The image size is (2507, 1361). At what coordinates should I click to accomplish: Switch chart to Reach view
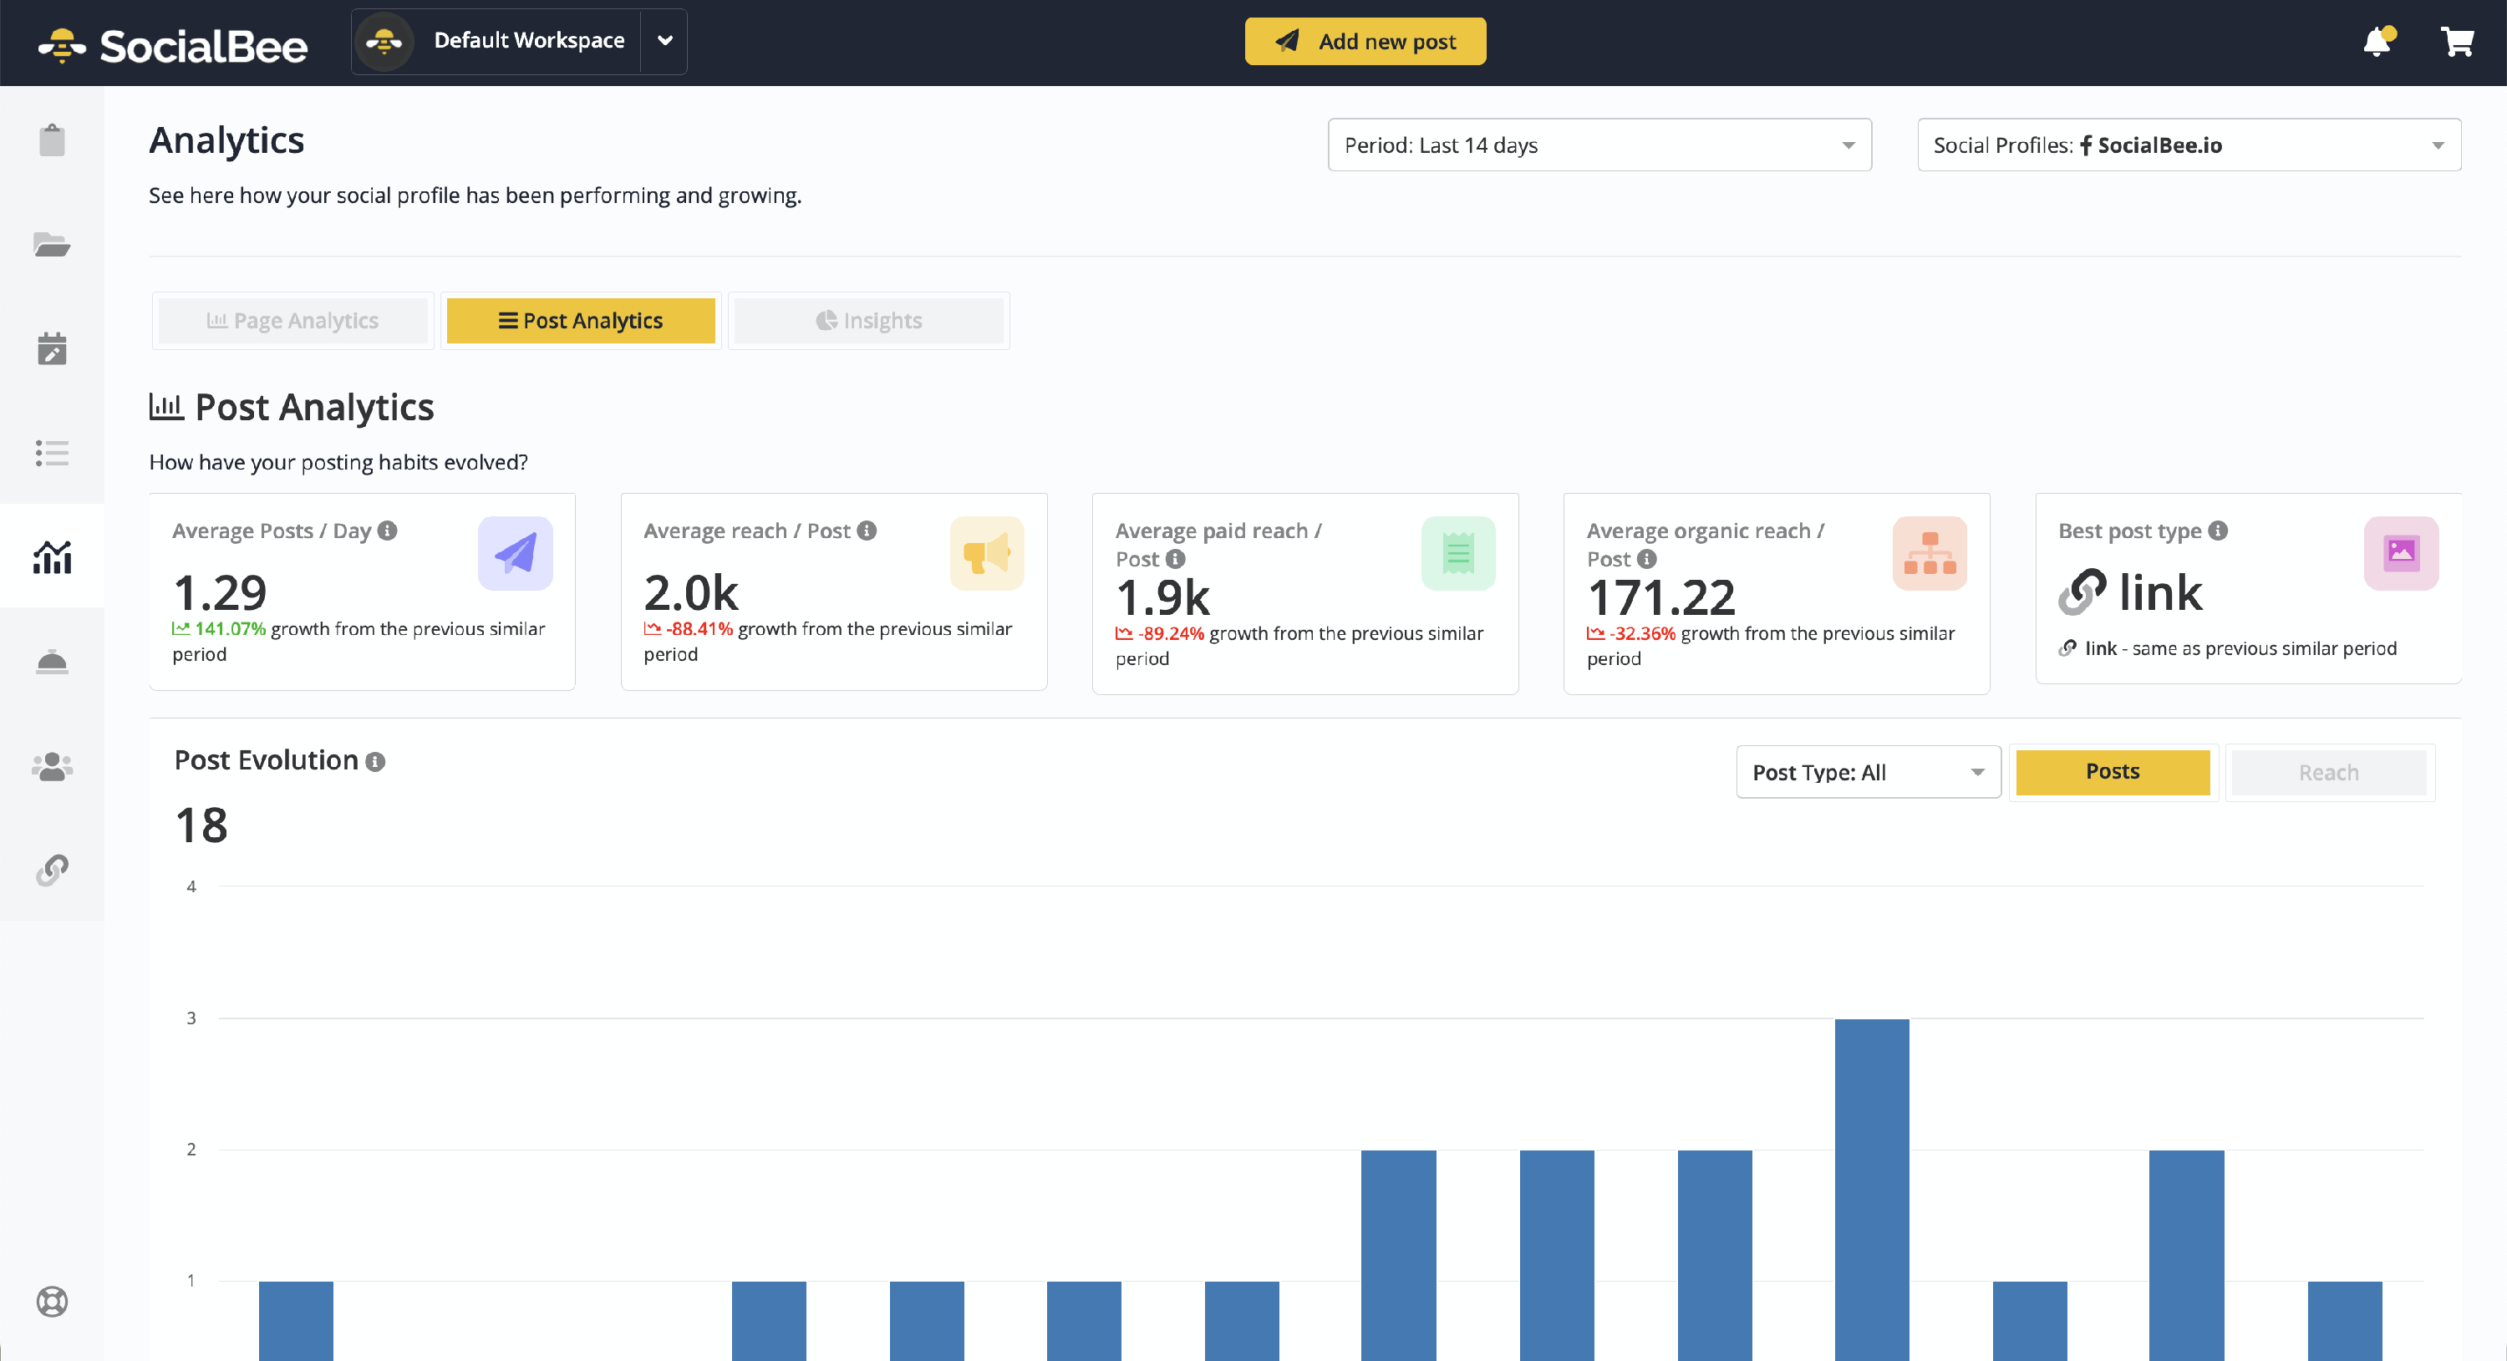[2328, 773]
